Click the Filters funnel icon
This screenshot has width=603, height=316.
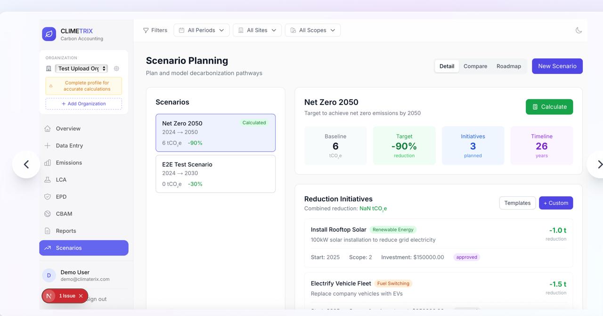147,30
